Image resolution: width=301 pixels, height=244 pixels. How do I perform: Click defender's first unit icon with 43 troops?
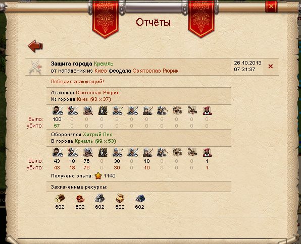58,152
